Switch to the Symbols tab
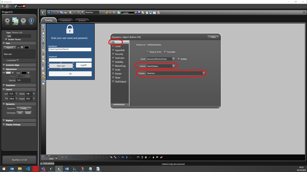Image resolution: width=307 pixels, height=172 pixels. click(x=82, y=20)
